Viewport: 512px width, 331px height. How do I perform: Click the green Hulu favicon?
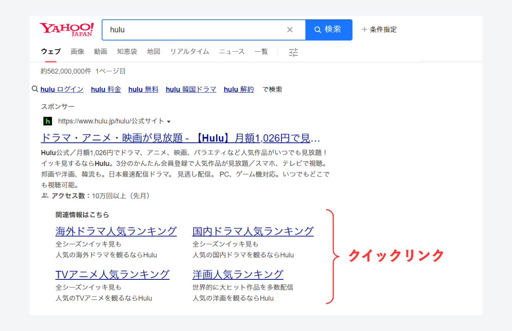(48, 121)
